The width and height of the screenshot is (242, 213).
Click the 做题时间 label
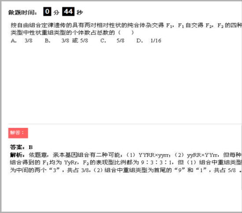coord(23,12)
